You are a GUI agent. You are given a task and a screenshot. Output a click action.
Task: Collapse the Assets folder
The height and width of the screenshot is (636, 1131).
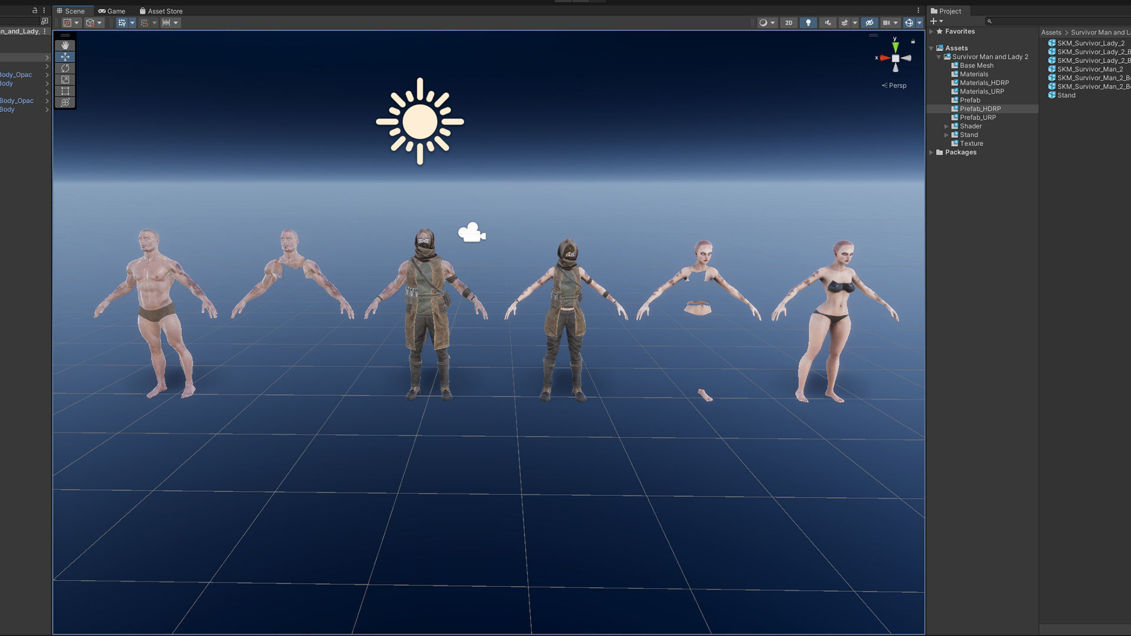click(x=931, y=48)
